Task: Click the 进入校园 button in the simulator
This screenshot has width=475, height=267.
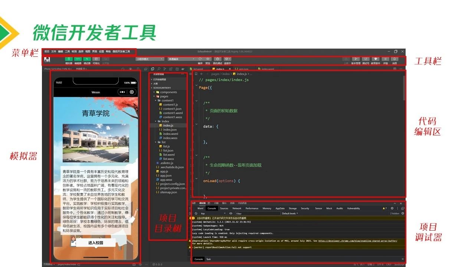Action: (x=96, y=243)
